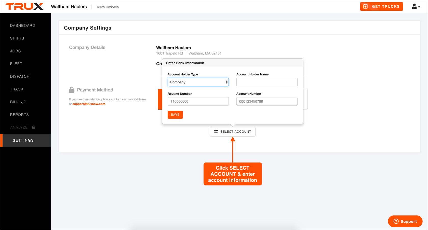Click the SELECT ACCOUNT button

pos(232,132)
